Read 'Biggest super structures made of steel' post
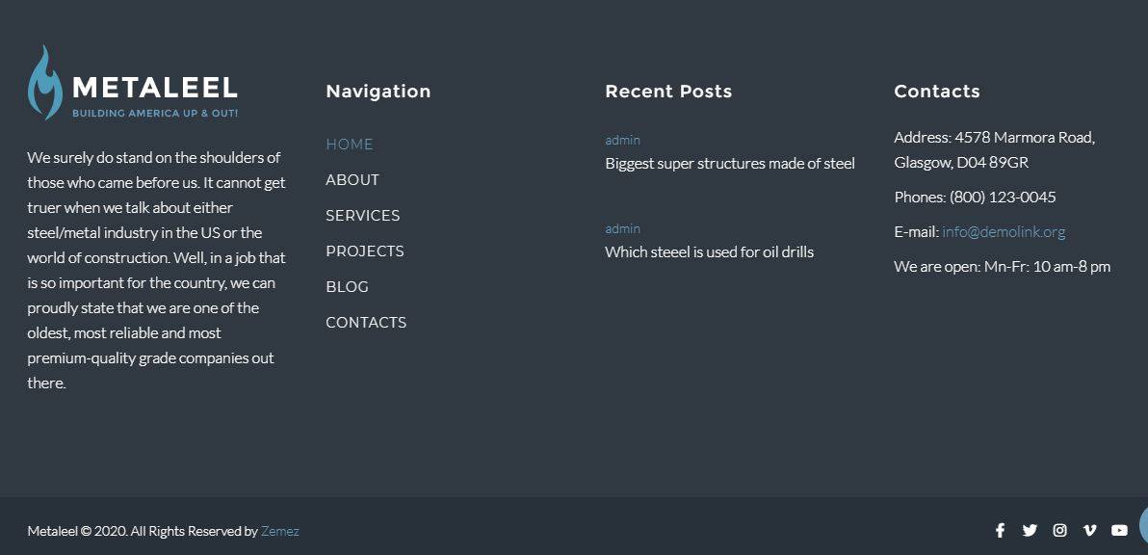The image size is (1148, 555). [x=730, y=163]
